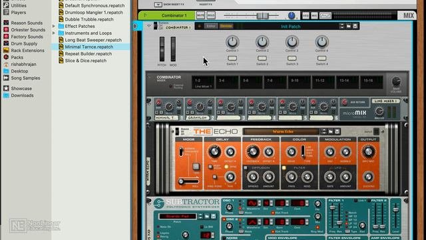Click the small MIX button beside SEQ
The image size is (426, 240).
click(x=314, y=15)
